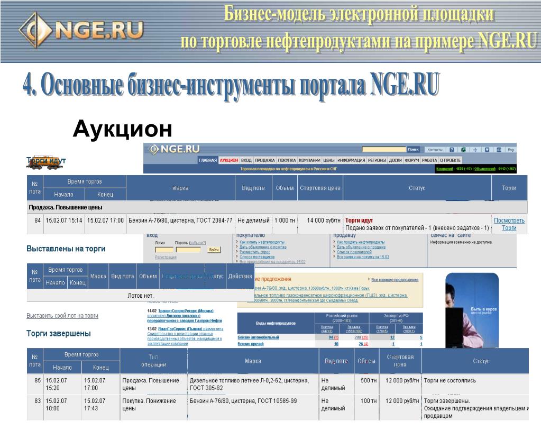Screen dimensions: 541x431
Task: Click 'Торги не состоялись' status for lot 85
Action: pos(450,381)
